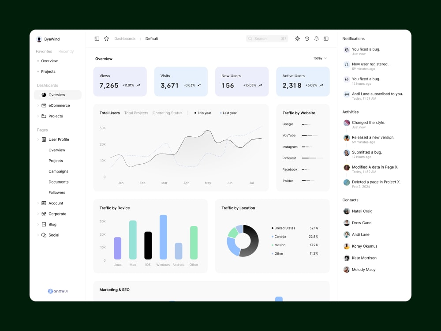Image resolution: width=441 pixels, height=331 pixels.
Task: Expand the Account section chevron
Action: (x=38, y=203)
